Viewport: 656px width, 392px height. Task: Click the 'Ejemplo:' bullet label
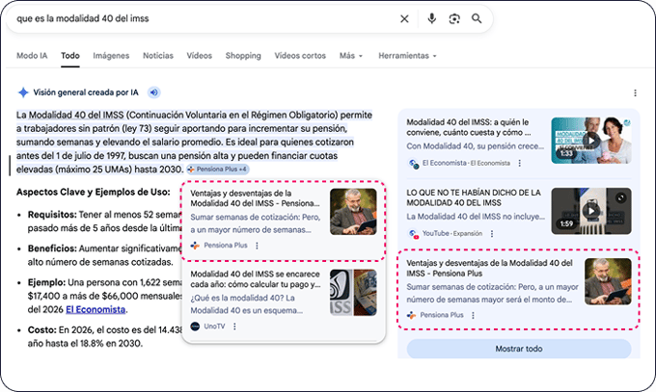[x=46, y=282]
